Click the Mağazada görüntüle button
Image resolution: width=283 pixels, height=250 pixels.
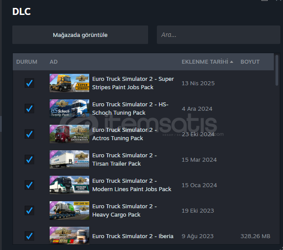(x=80, y=35)
